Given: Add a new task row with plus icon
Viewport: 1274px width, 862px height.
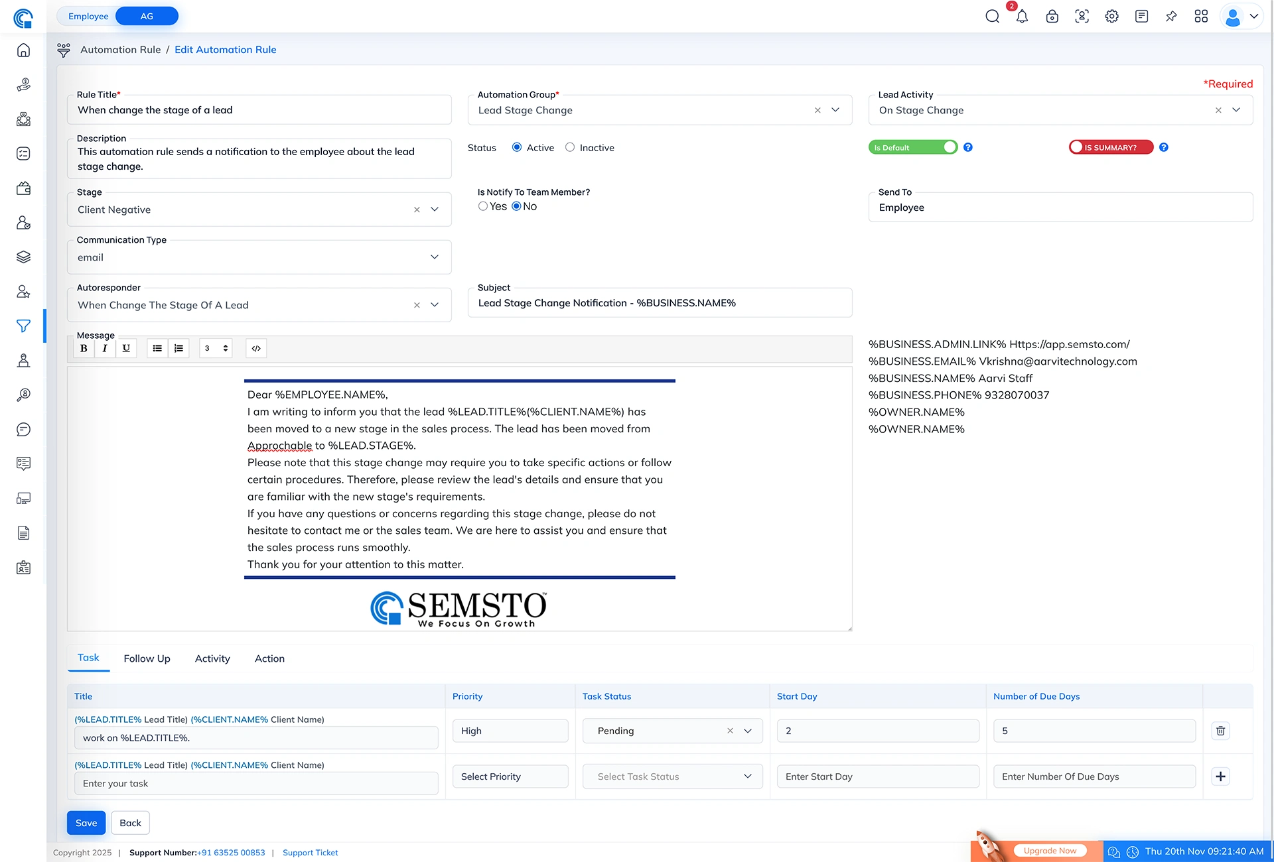Looking at the screenshot, I should tap(1220, 776).
